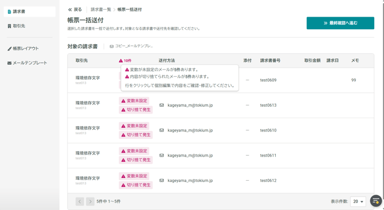
Task: Click the email address in test0610 row
Action: pyautogui.click(x=190, y=130)
